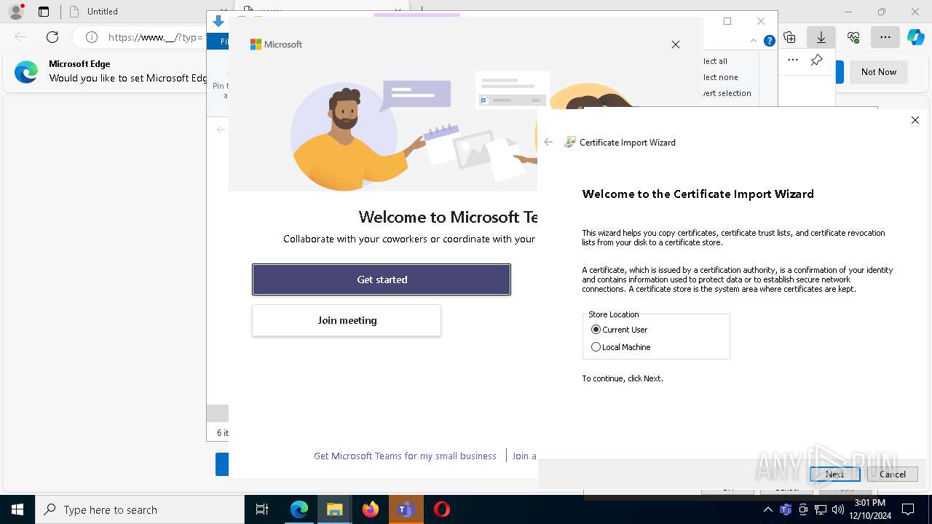This screenshot has width=932, height=524.
Task: Open the notification center
Action: 908,509
